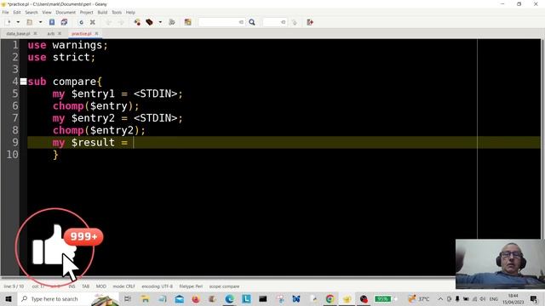Collapse the sub compare fold marker

[23, 82]
